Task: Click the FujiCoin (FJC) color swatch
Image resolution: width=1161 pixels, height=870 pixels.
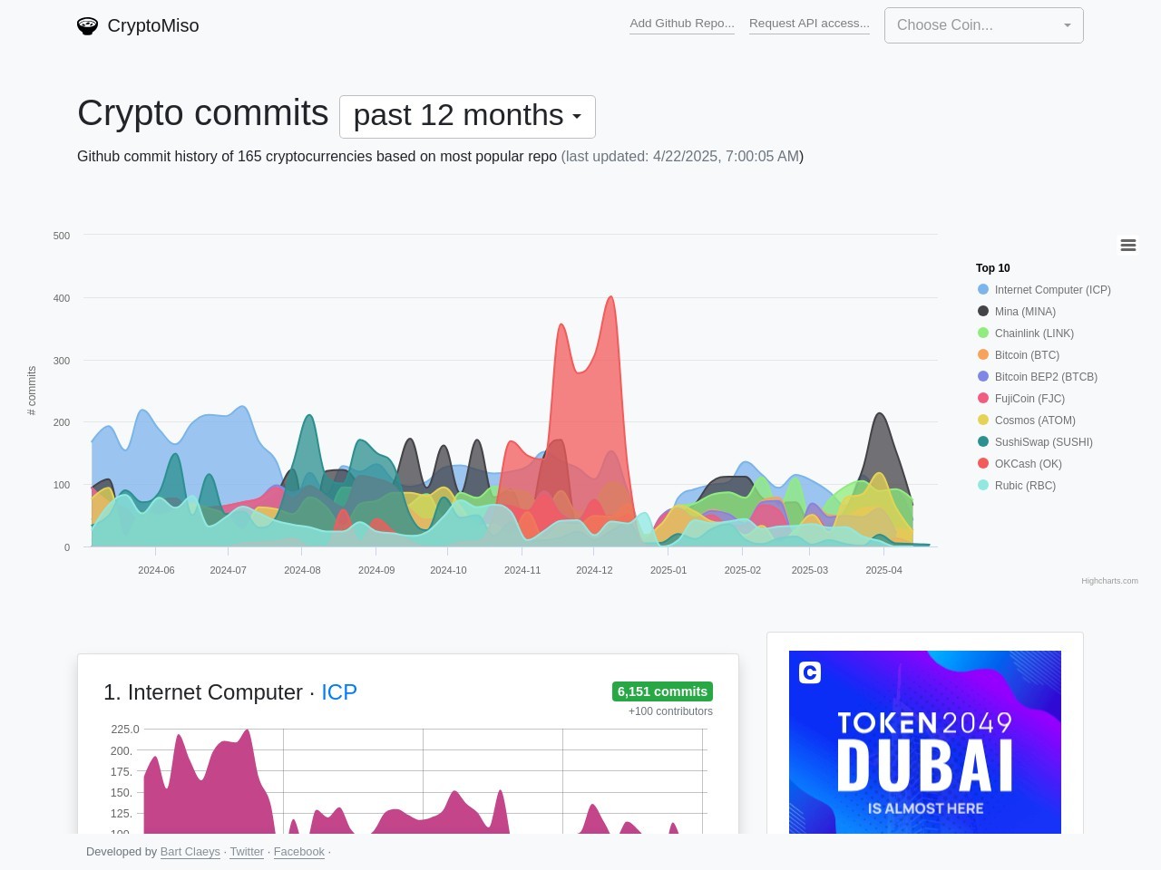Action: click(x=982, y=398)
